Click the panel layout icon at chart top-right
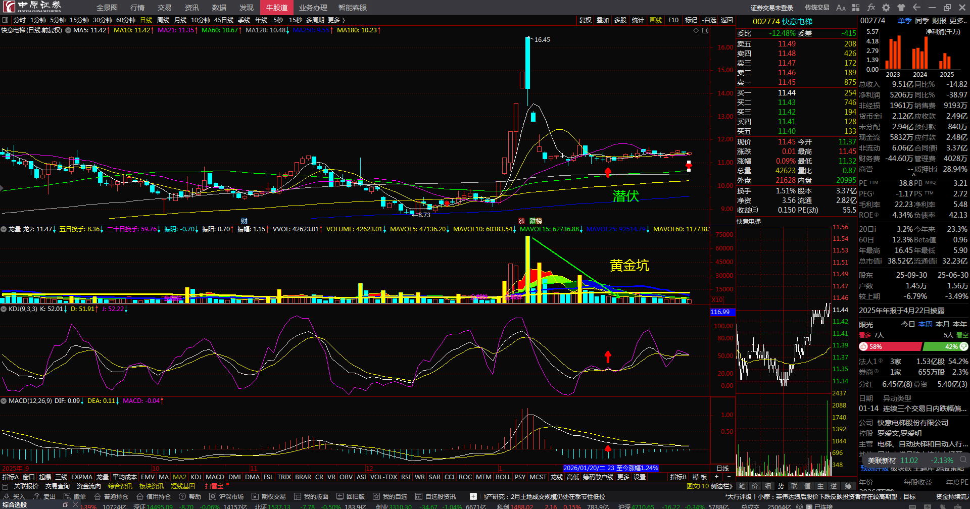970x509 pixels. click(705, 30)
